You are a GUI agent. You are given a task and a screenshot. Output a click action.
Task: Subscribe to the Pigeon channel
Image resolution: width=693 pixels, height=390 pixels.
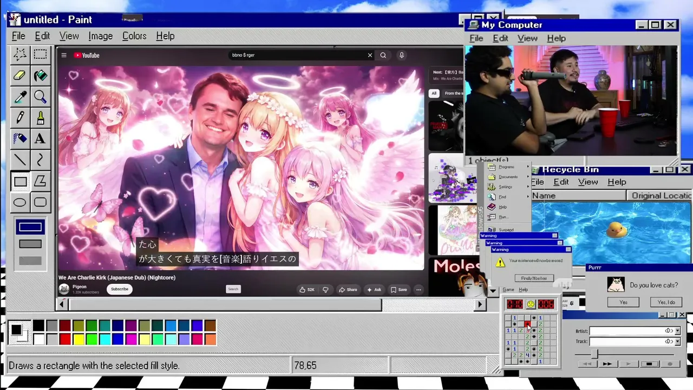pyautogui.click(x=120, y=289)
